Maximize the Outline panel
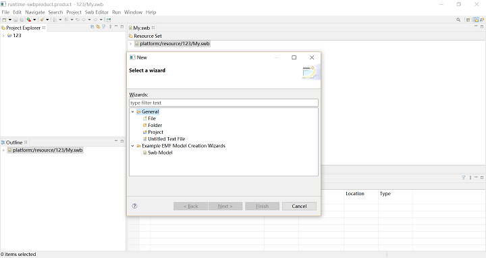The image size is (486, 258). 122,141
